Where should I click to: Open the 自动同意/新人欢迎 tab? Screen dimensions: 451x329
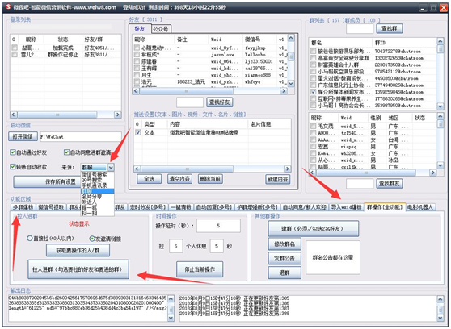pos(305,207)
